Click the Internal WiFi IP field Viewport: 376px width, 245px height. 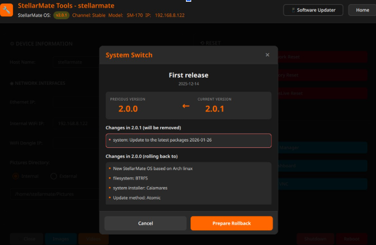[76, 123]
